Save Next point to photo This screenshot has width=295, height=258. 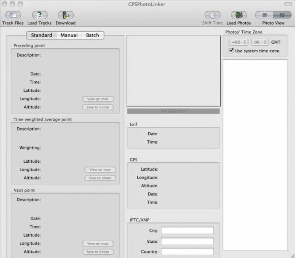click(x=98, y=252)
